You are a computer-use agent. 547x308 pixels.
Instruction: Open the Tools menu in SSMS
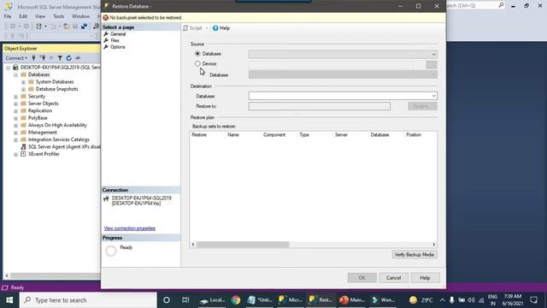pos(59,16)
